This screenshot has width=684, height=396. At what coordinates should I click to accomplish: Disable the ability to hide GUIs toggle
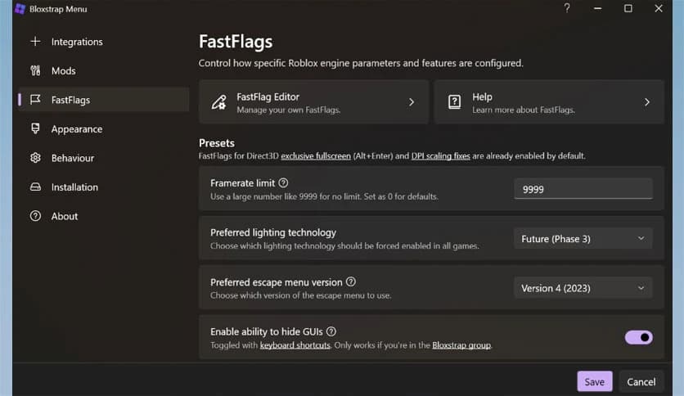(638, 337)
